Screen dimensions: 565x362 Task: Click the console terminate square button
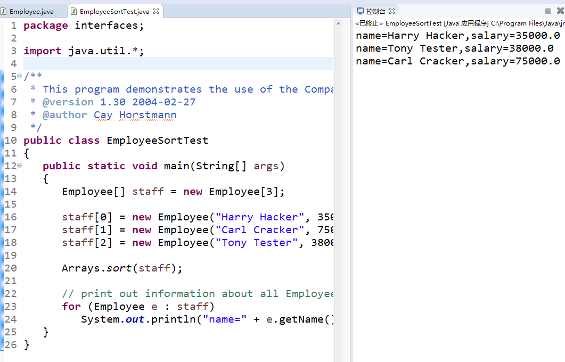(548, 11)
